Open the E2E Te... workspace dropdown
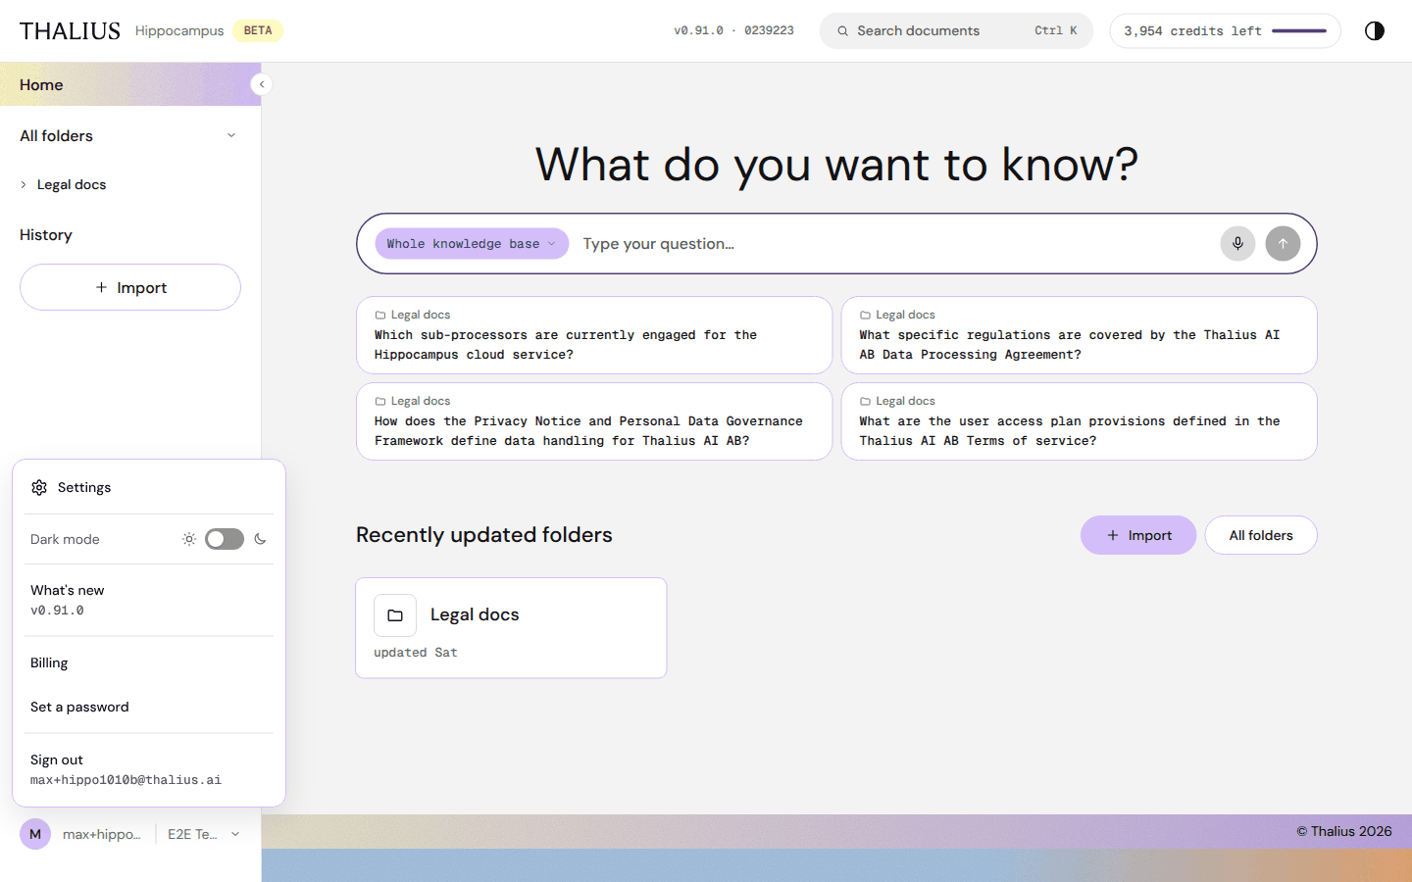The height and width of the screenshot is (882, 1412). 204,834
